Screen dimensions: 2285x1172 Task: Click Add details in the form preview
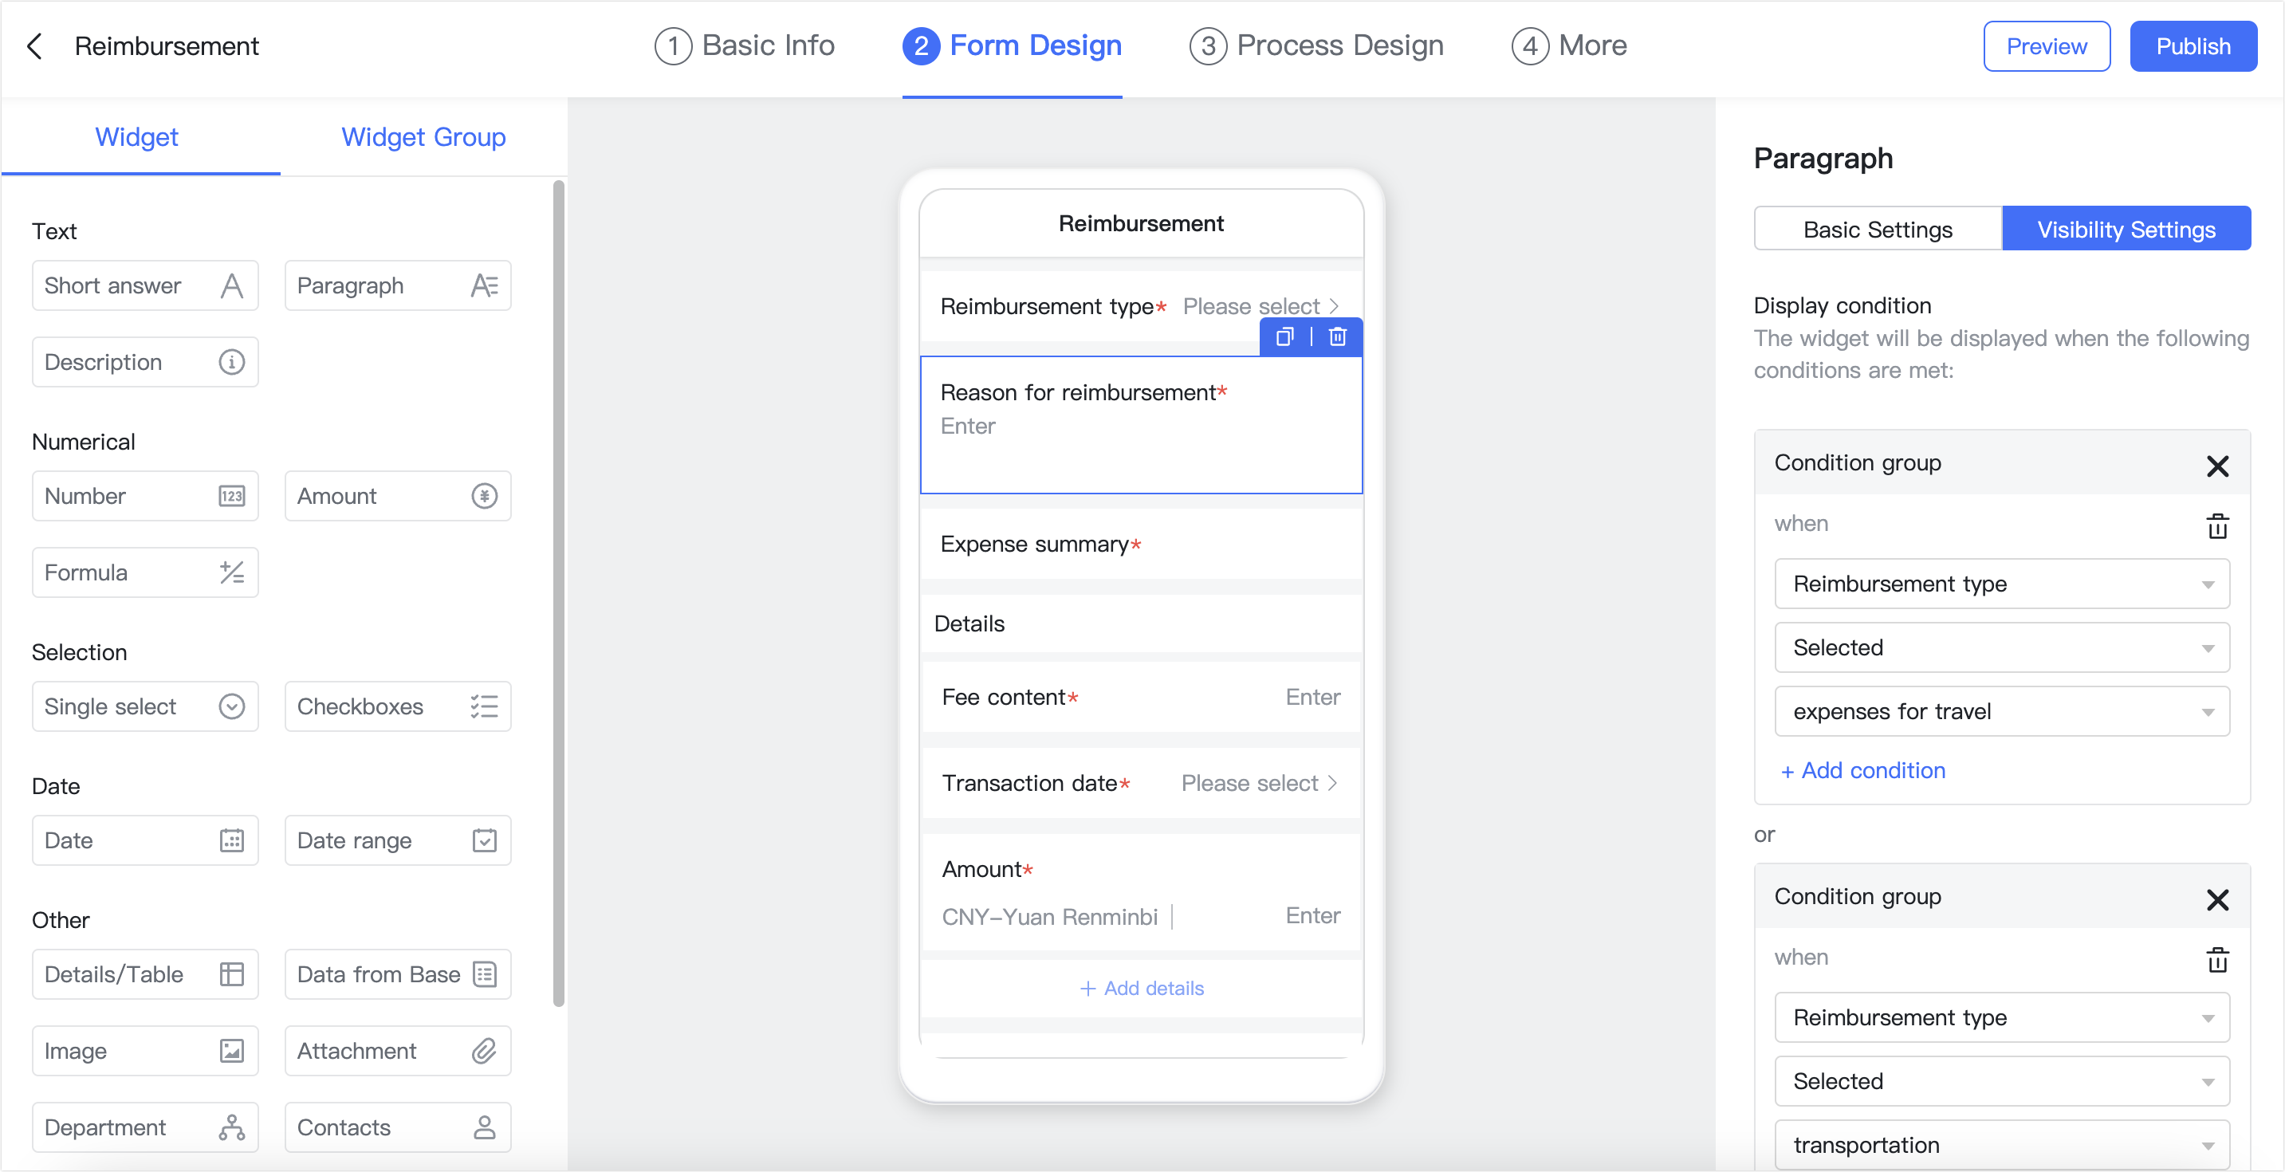[x=1141, y=988]
